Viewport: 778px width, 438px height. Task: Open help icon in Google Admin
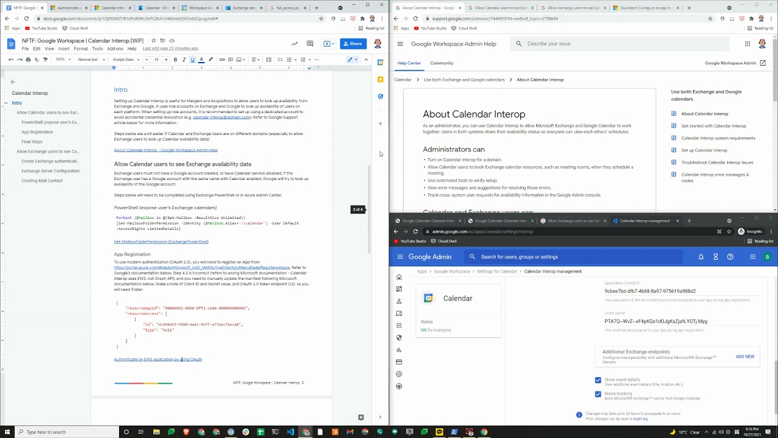click(x=730, y=257)
